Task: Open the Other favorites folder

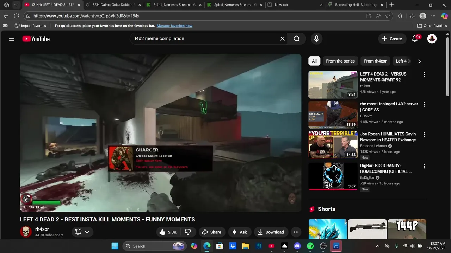Action: click(x=432, y=26)
